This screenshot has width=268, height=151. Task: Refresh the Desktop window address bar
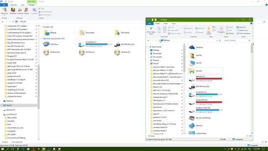220,40
